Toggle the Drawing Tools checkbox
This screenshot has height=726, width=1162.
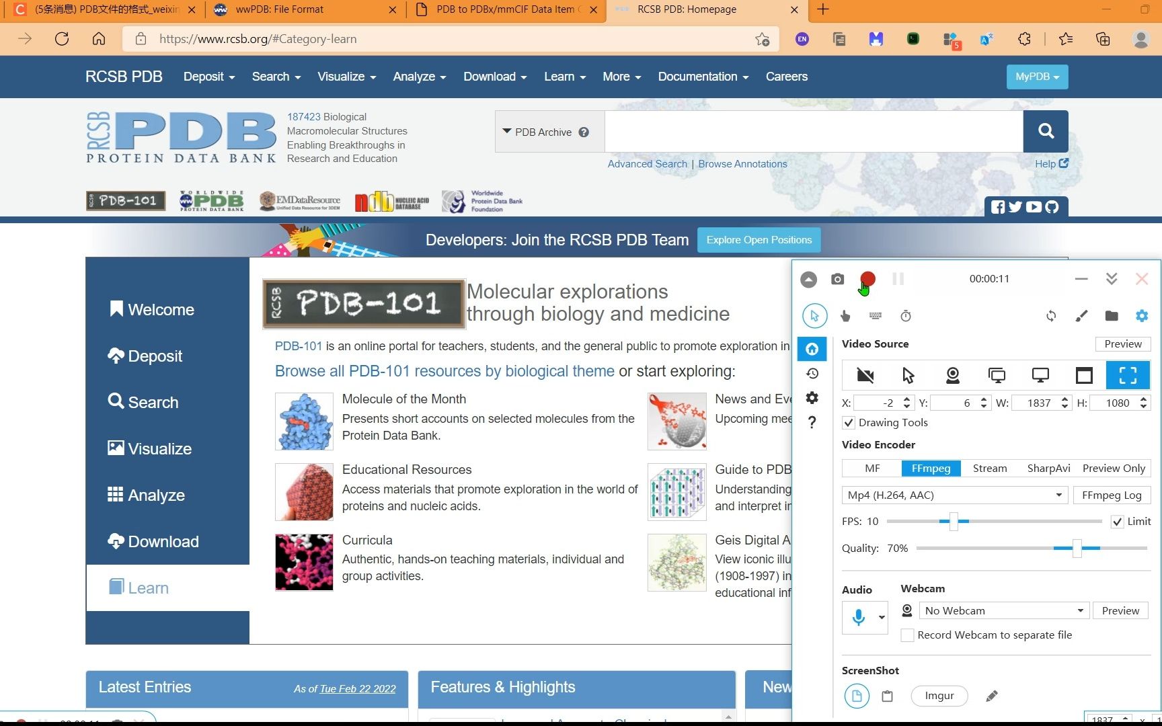tap(849, 423)
